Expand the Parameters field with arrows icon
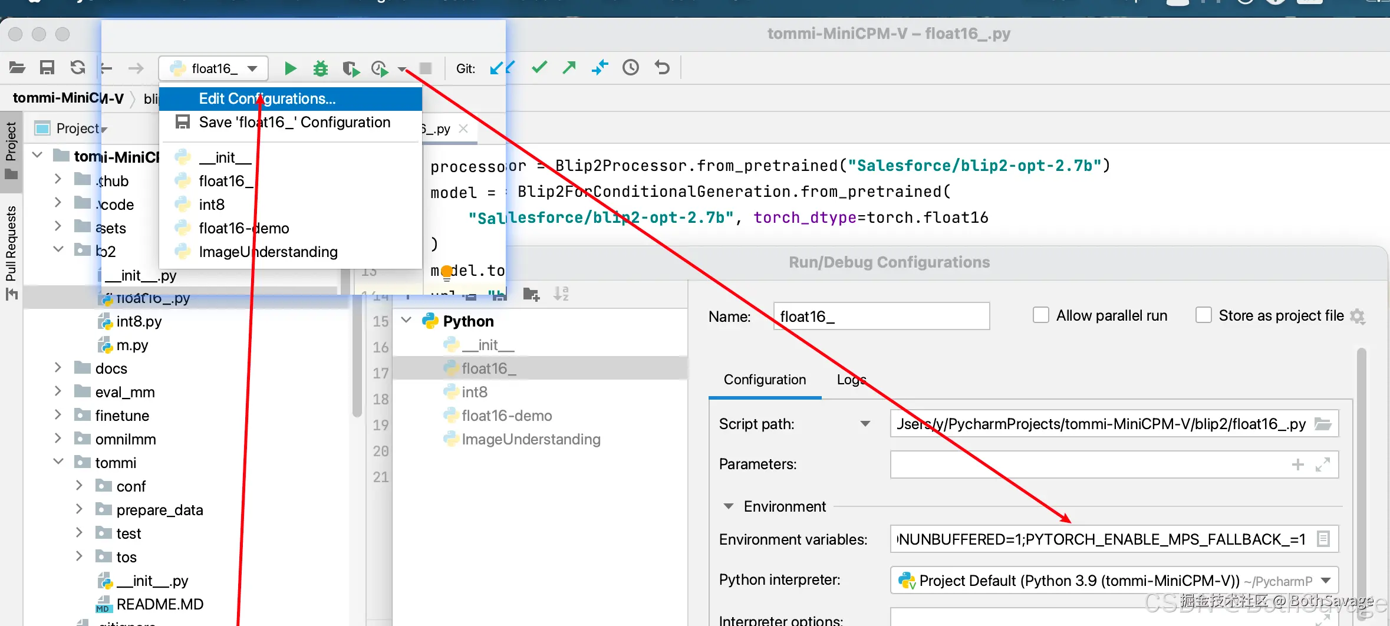Image resolution: width=1390 pixels, height=626 pixels. (1323, 464)
